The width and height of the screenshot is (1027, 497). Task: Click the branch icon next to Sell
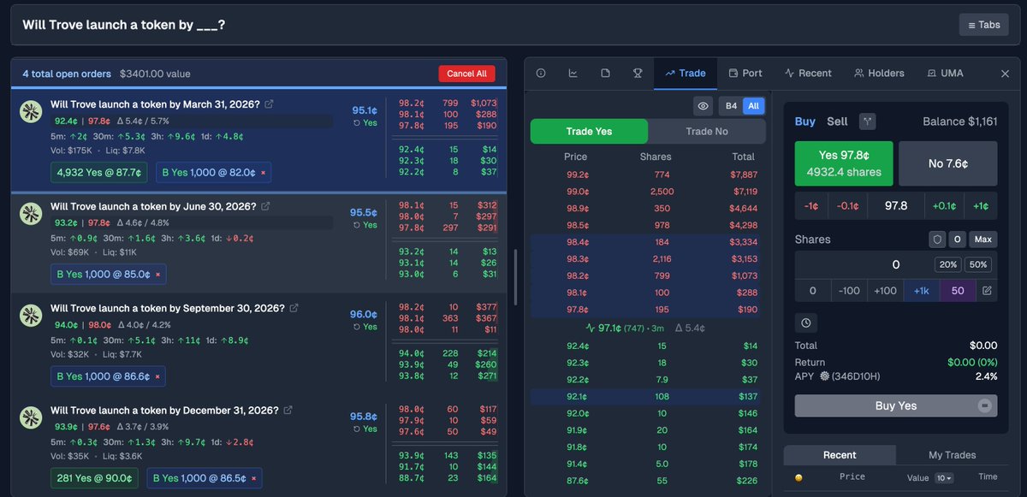[867, 121]
